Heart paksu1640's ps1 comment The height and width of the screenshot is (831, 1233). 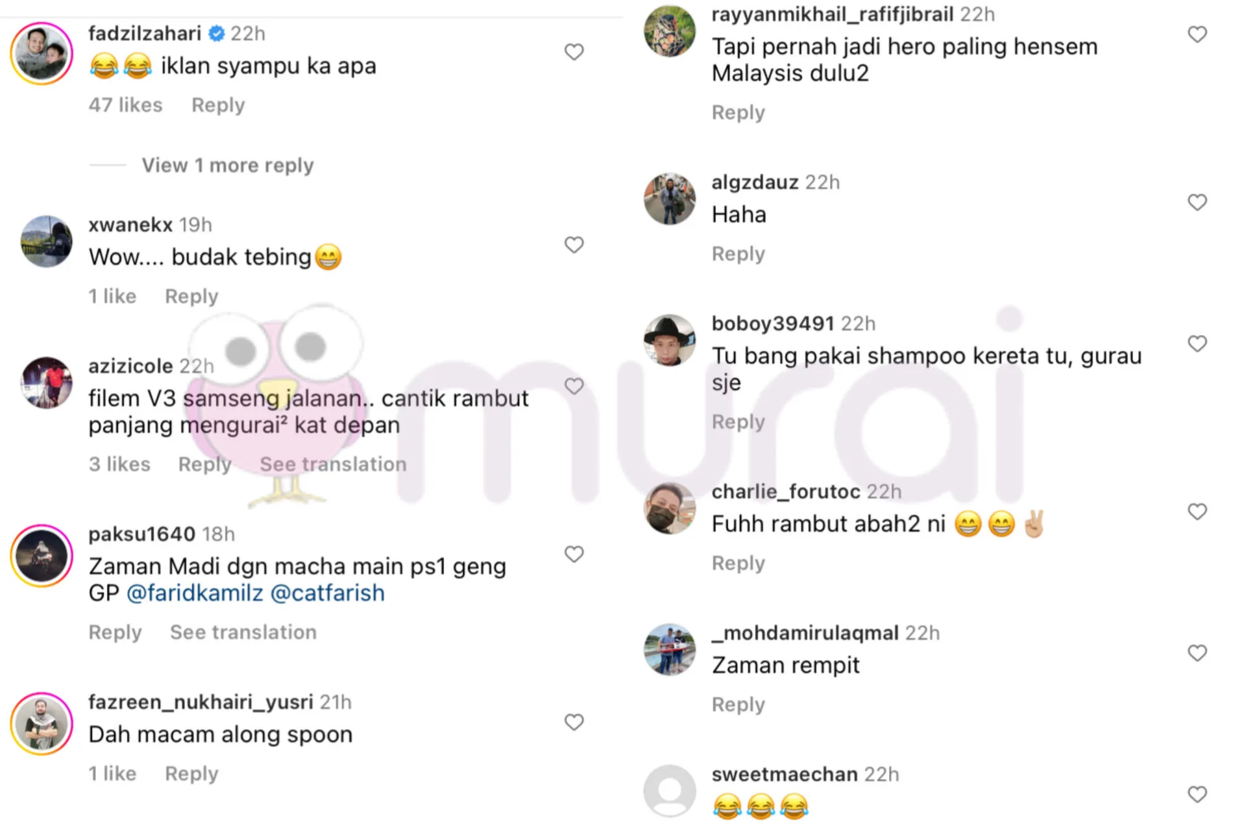click(574, 554)
